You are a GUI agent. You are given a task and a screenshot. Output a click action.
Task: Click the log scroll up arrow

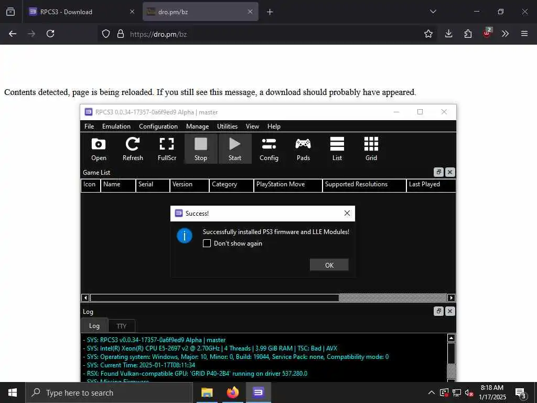[451, 338]
